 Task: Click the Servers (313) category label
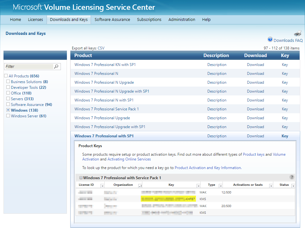22,99
